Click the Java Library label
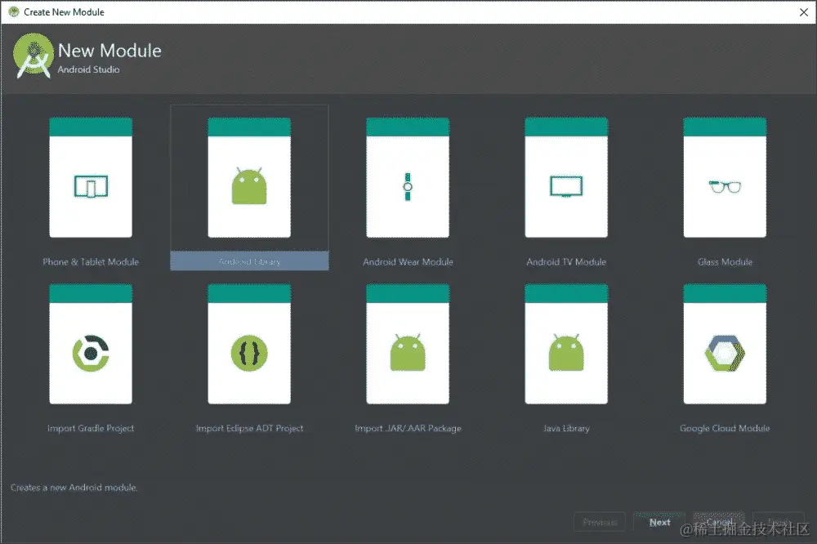 566,428
